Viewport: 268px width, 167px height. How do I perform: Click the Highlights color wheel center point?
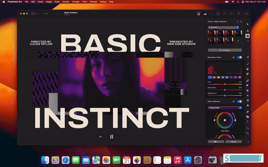click(x=225, y=120)
